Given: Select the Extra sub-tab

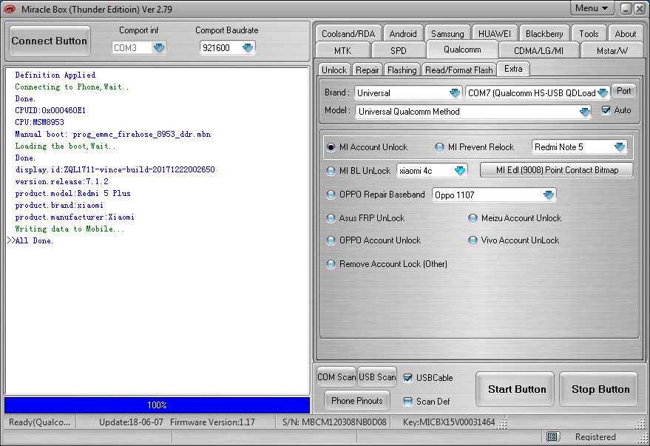Looking at the screenshot, I should pos(513,69).
